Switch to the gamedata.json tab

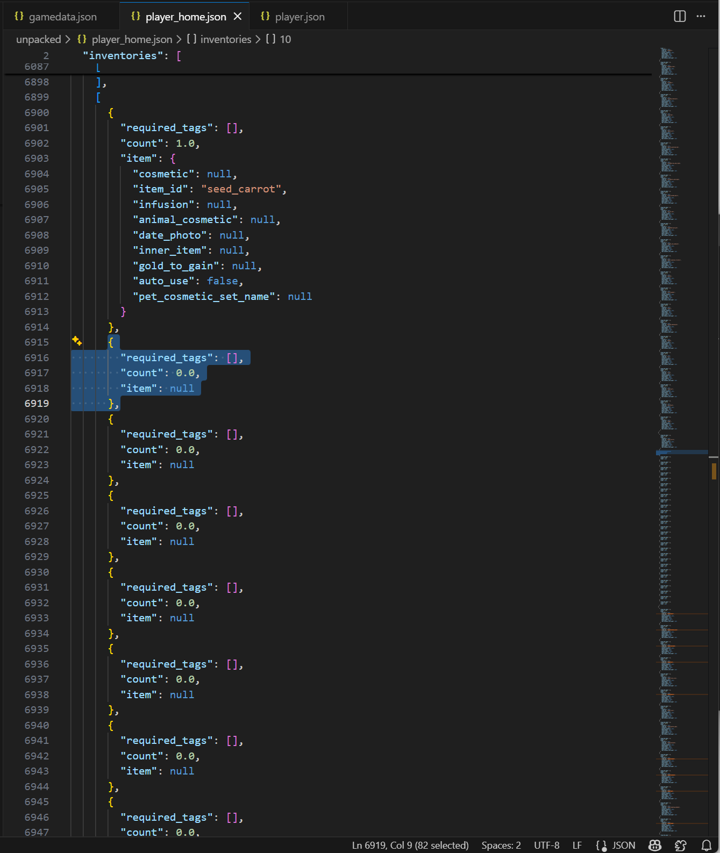[62, 17]
